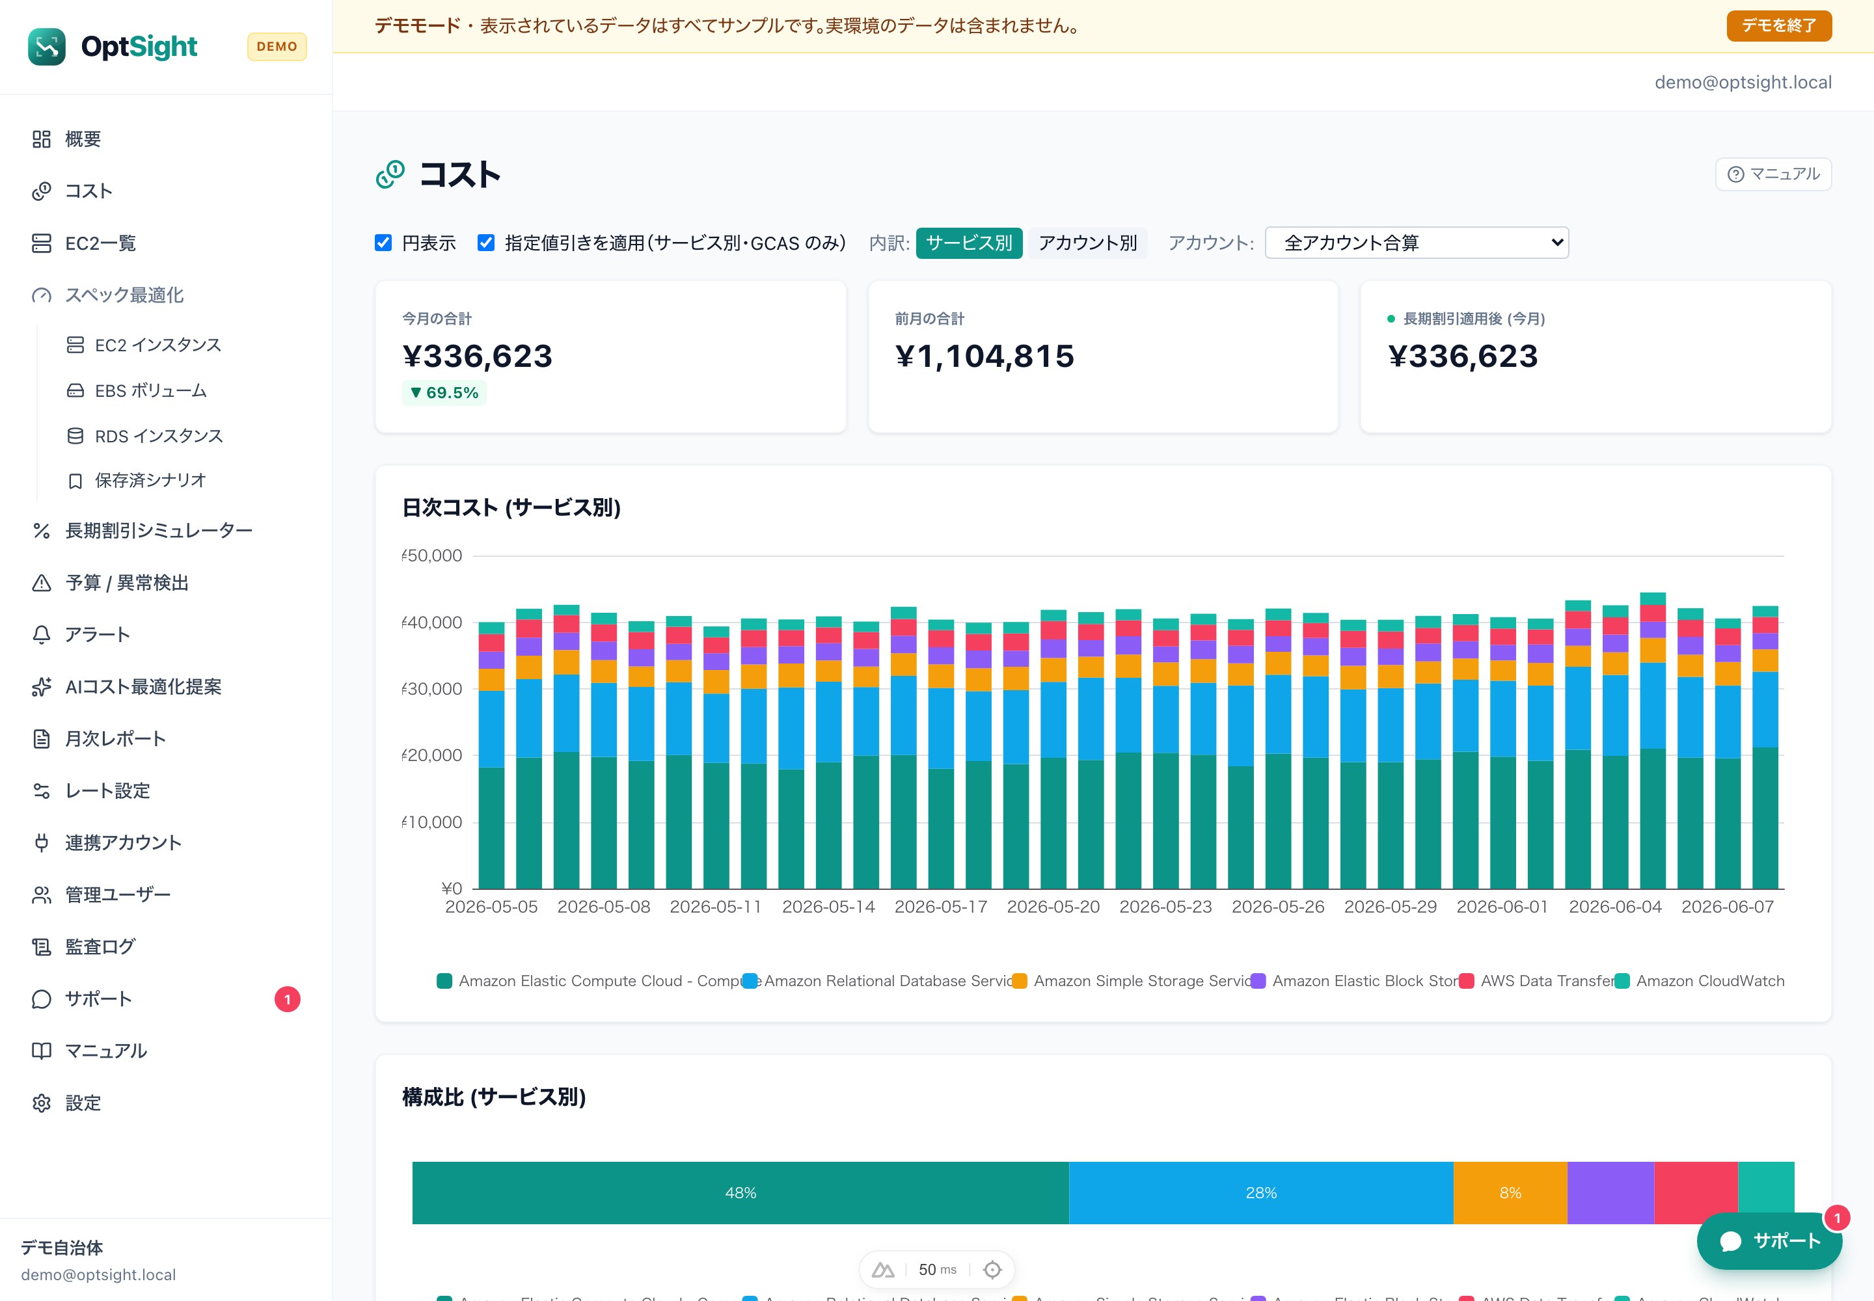
Task: Click the book icon for マニュアル in sidebar
Action: pyautogui.click(x=42, y=1051)
